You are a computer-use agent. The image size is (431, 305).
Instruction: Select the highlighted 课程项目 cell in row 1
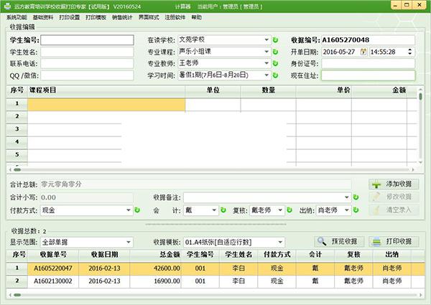(106, 105)
